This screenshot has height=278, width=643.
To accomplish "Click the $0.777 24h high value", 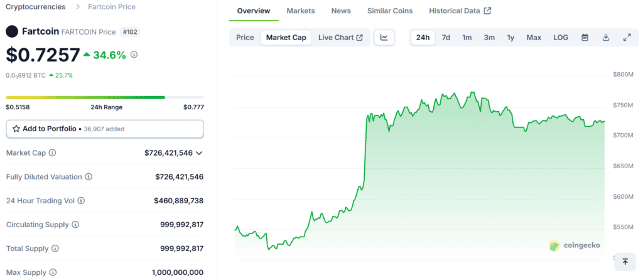I will click(x=193, y=107).
